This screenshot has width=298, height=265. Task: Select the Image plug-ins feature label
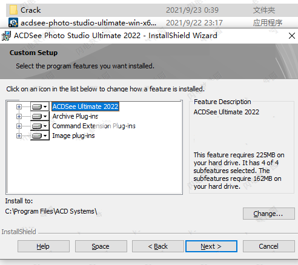(x=73, y=136)
